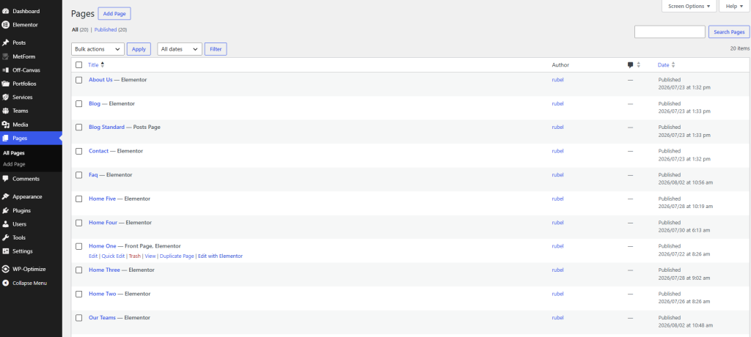Image resolution: width=751 pixels, height=337 pixels.
Task: Click the Add Page button beside heading
Action: (x=114, y=14)
